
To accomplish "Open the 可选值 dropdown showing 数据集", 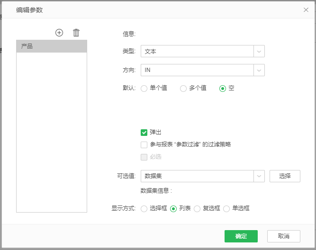I will coord(203,176).
